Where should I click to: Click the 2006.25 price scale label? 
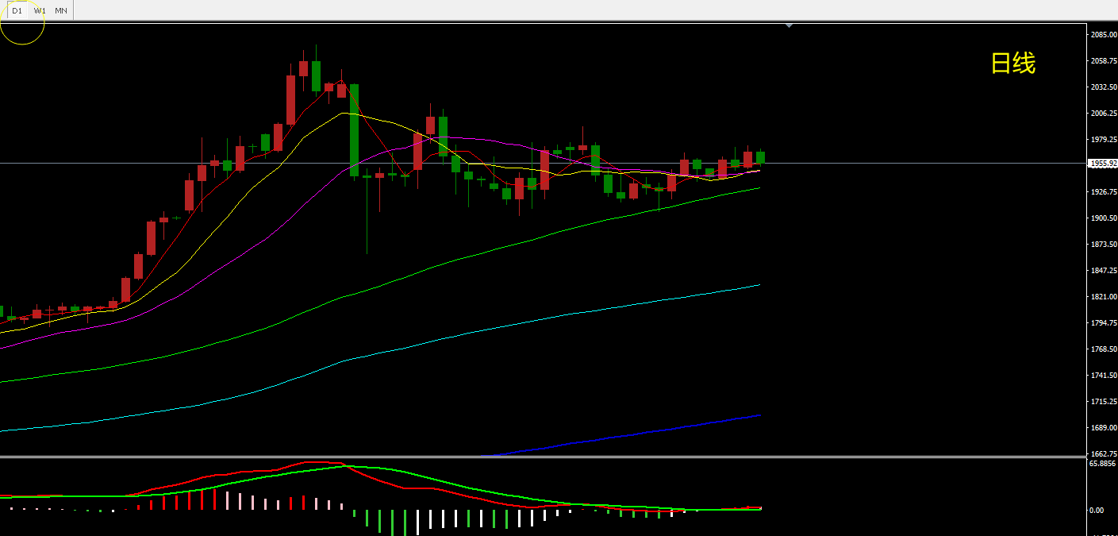(1104, 114)
